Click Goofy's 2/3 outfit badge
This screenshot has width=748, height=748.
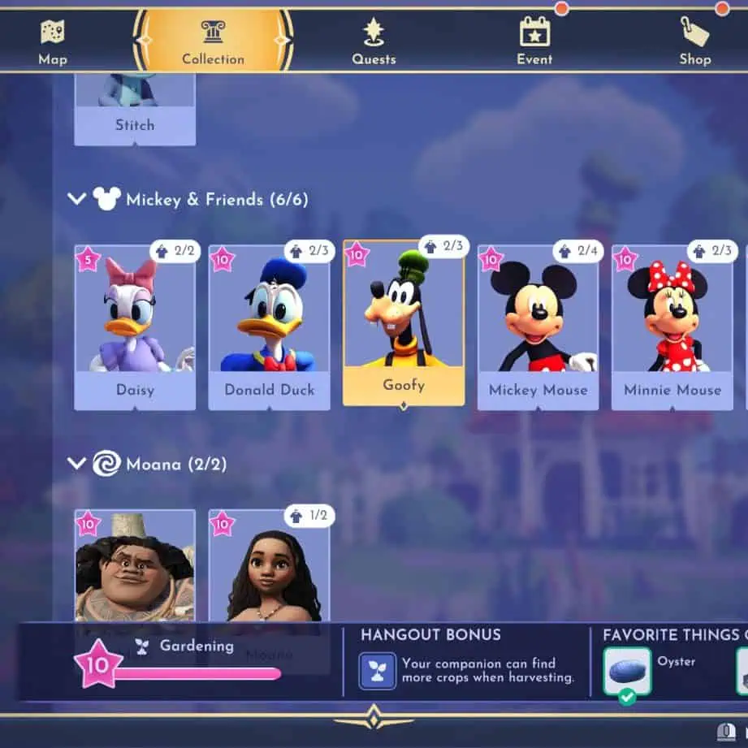click(444, 246)
